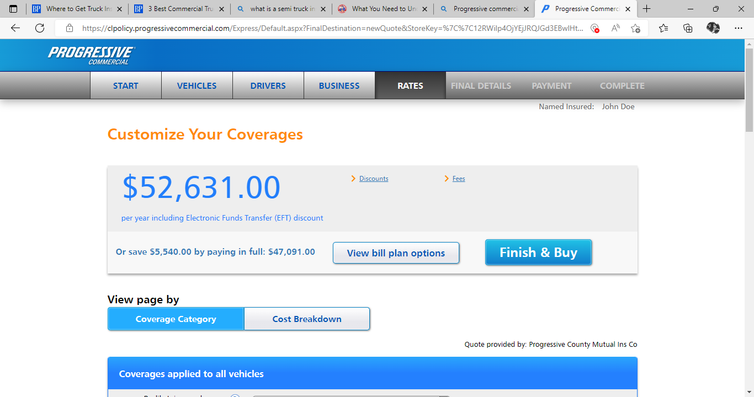The image size is (754, 397).
Task: Go back to the previous page
Action: [15, 28]
